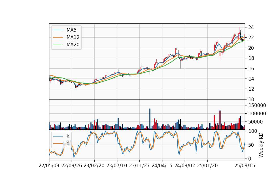Click the price axis value 22
The width and height of the screenshot is (272, 195).
coord(251,38)
